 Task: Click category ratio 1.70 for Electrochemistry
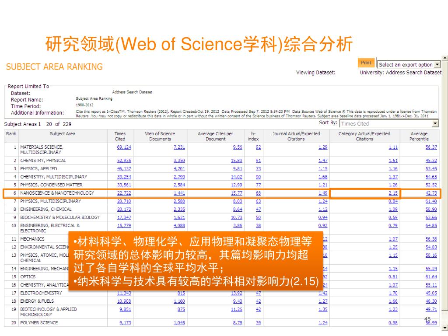tap(393, 293)
